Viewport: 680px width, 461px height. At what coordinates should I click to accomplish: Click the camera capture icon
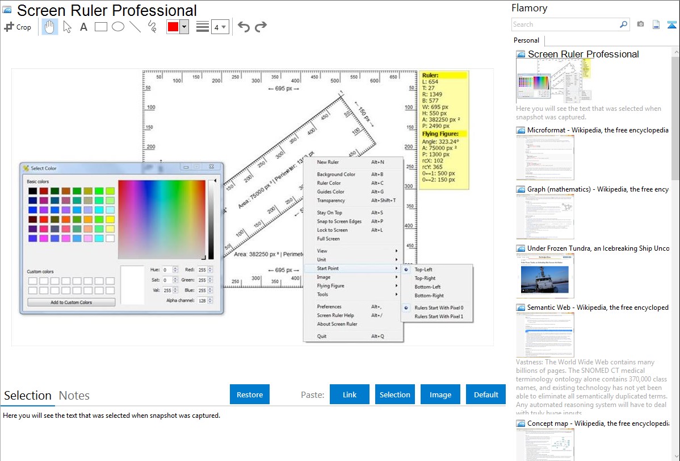coord(640,24)
